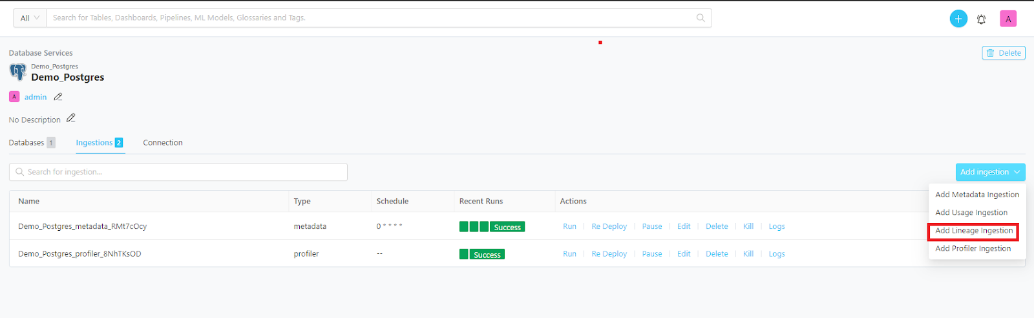The width and height of the screenshot is (1034, 318).
Task: Run the metadata ingestion pipeline
Action: 569,226
